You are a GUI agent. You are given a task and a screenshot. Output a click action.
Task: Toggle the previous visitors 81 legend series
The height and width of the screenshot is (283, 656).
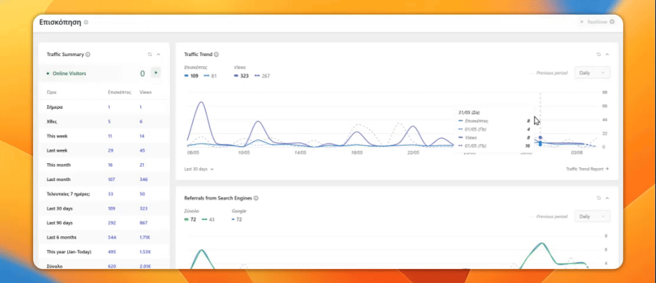pyautogui.click(x=210, y=76)
